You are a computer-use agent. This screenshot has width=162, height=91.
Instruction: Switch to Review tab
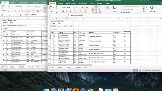(x=99, y=3)
